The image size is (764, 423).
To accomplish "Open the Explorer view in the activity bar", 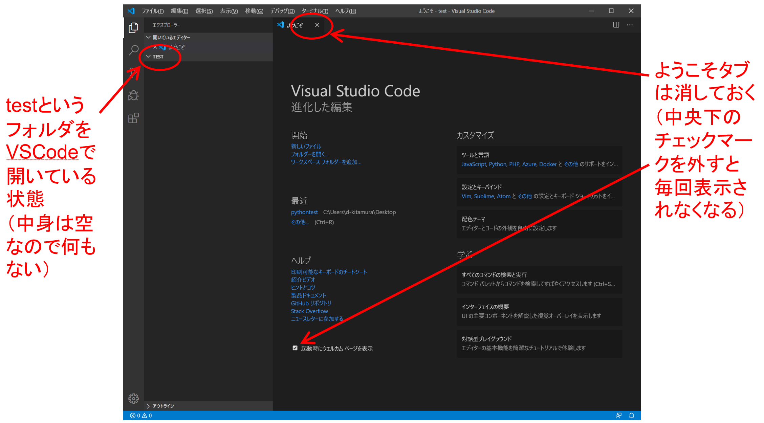I will (x=133, y=28).
